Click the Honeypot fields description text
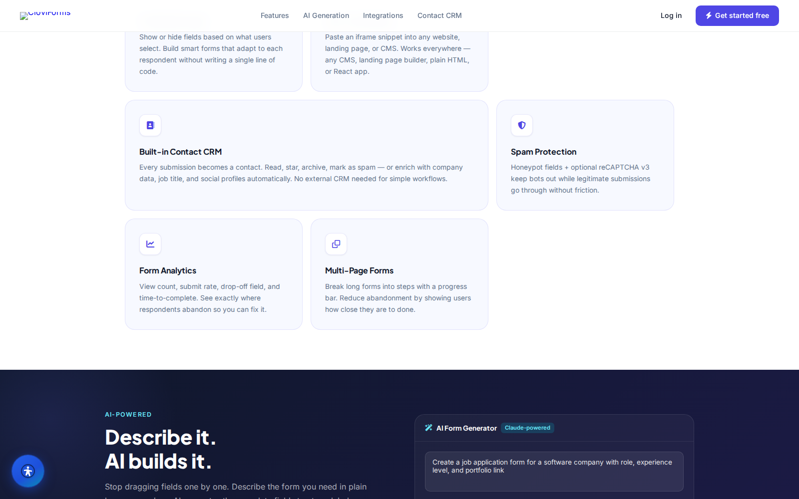Viewport: 799px width, 499px height. [x=580, y=179]
